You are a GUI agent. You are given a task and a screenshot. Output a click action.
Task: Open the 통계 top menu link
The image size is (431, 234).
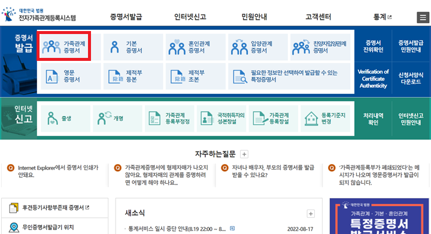383,17
